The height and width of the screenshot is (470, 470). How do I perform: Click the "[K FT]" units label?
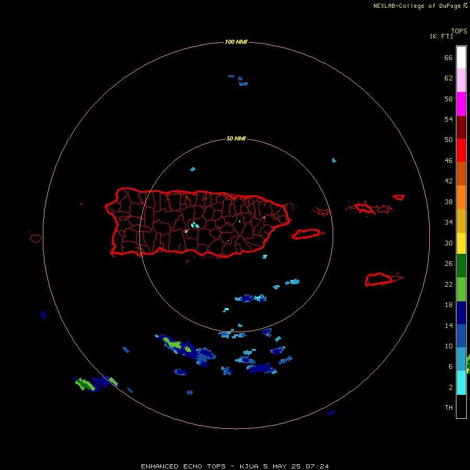click(441, 37)
